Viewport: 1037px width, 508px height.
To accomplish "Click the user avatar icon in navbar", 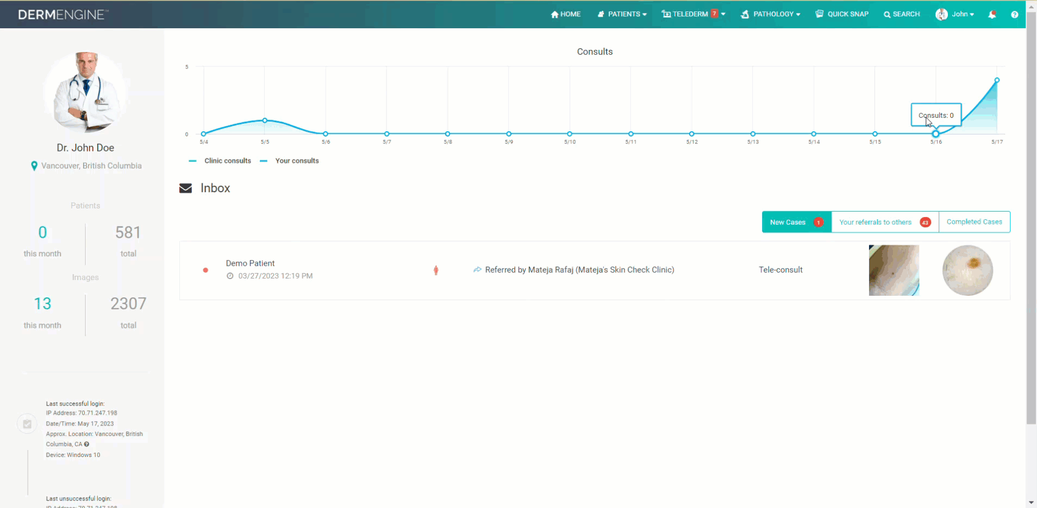I will coord(941,14).
